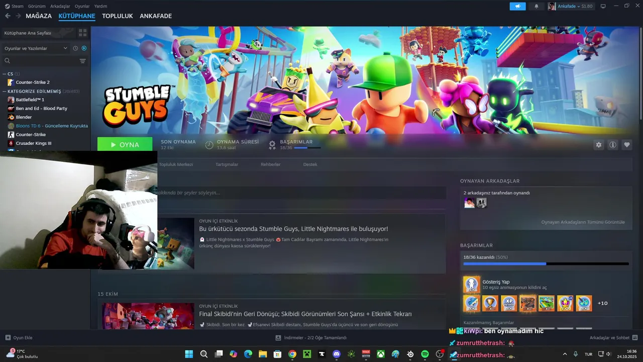The image size is (643, 362).
Task: View second friend's avatar who played
Action: pos(481,203)
